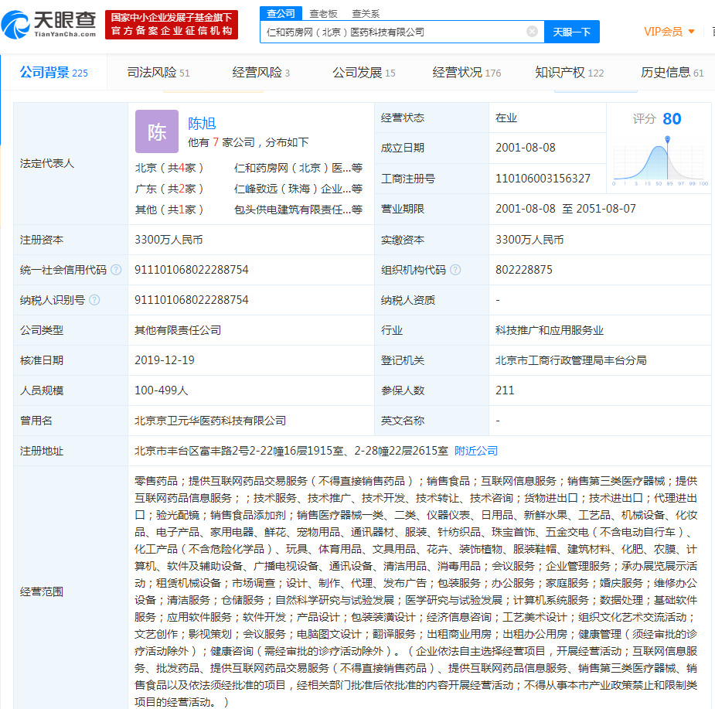715x709 pixels.
Task: Open the 经营状况 176 tab
Action: pyautogui.click(x=466, y=72)
